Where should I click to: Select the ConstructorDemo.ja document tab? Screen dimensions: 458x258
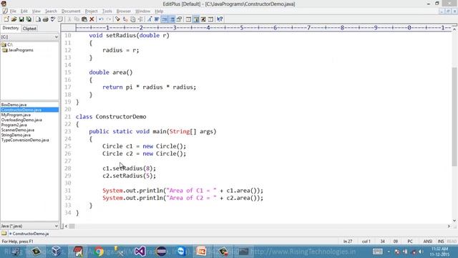click(x=29, y=234)
